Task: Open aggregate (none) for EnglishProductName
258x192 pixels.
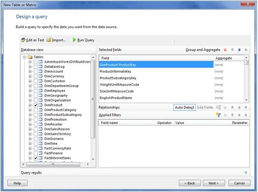Action: coord(219,98)
